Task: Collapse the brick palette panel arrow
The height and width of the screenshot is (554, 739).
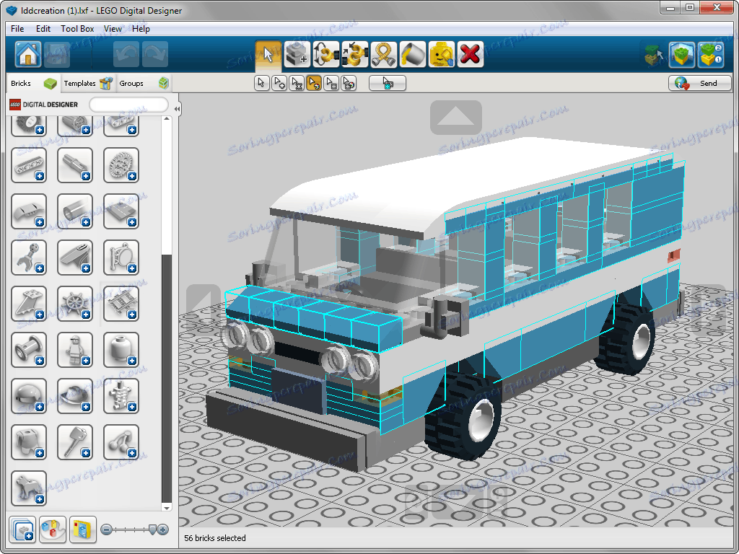Action: click(x=177, y=109)
